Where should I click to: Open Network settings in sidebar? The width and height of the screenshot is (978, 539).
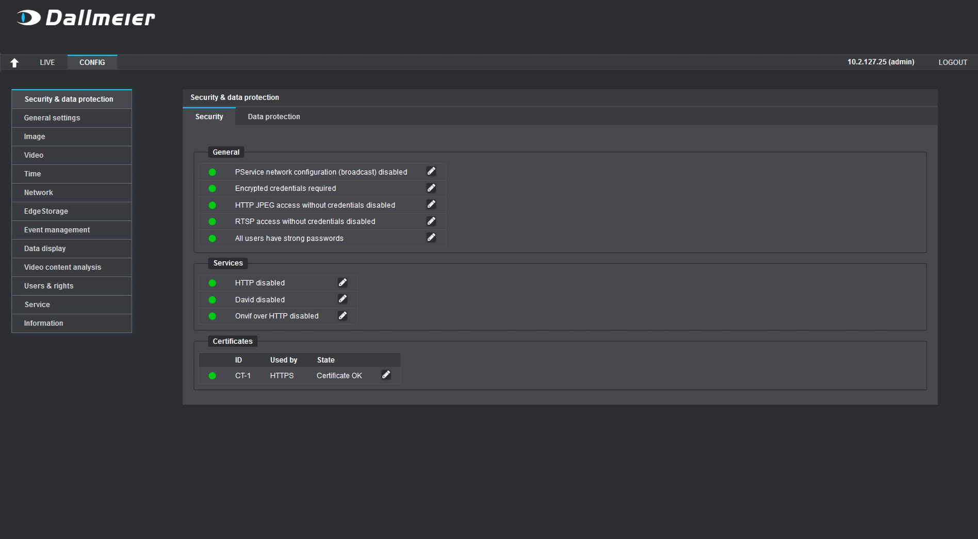pyautogui.click(x=39, y=192)
